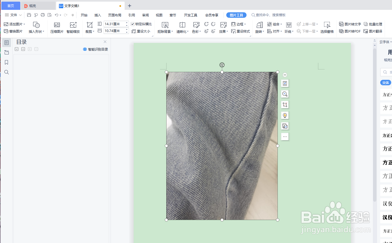Toggle 锁定纵横比 (Lock aspect ratio) checkbox

(133, 24)
